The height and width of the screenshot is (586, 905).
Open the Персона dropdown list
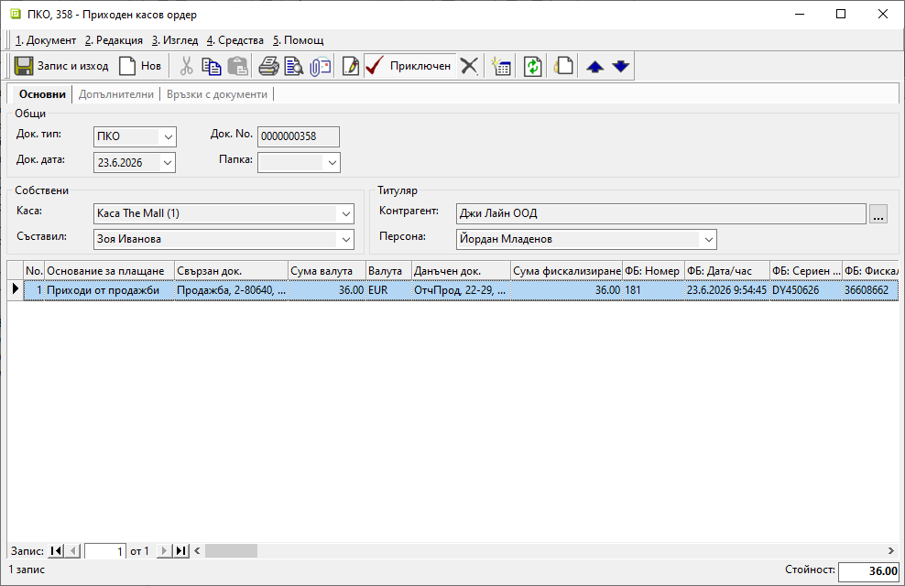point(709,239)
